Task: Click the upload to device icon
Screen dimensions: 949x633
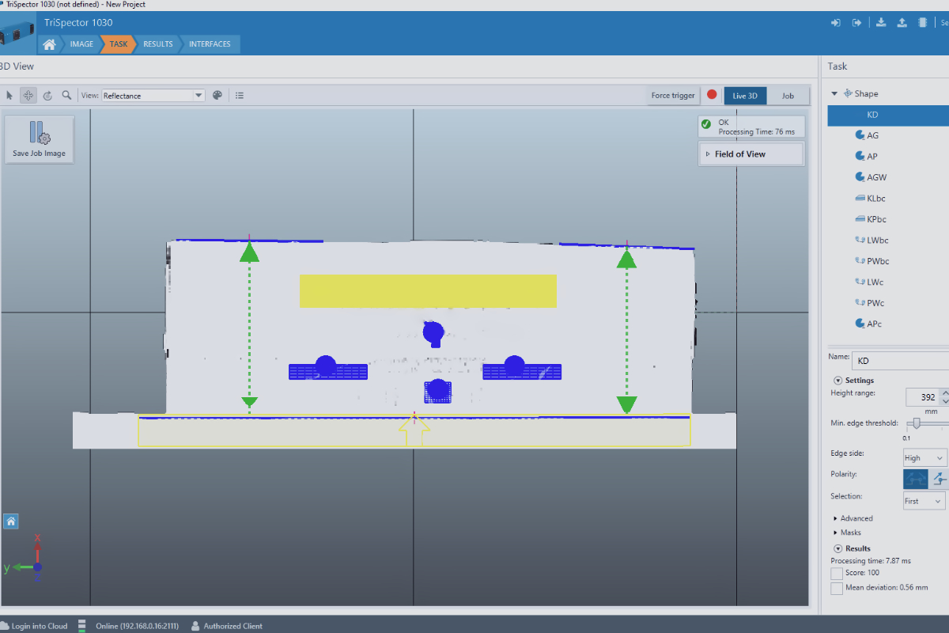Action: (x=902, y=22)
